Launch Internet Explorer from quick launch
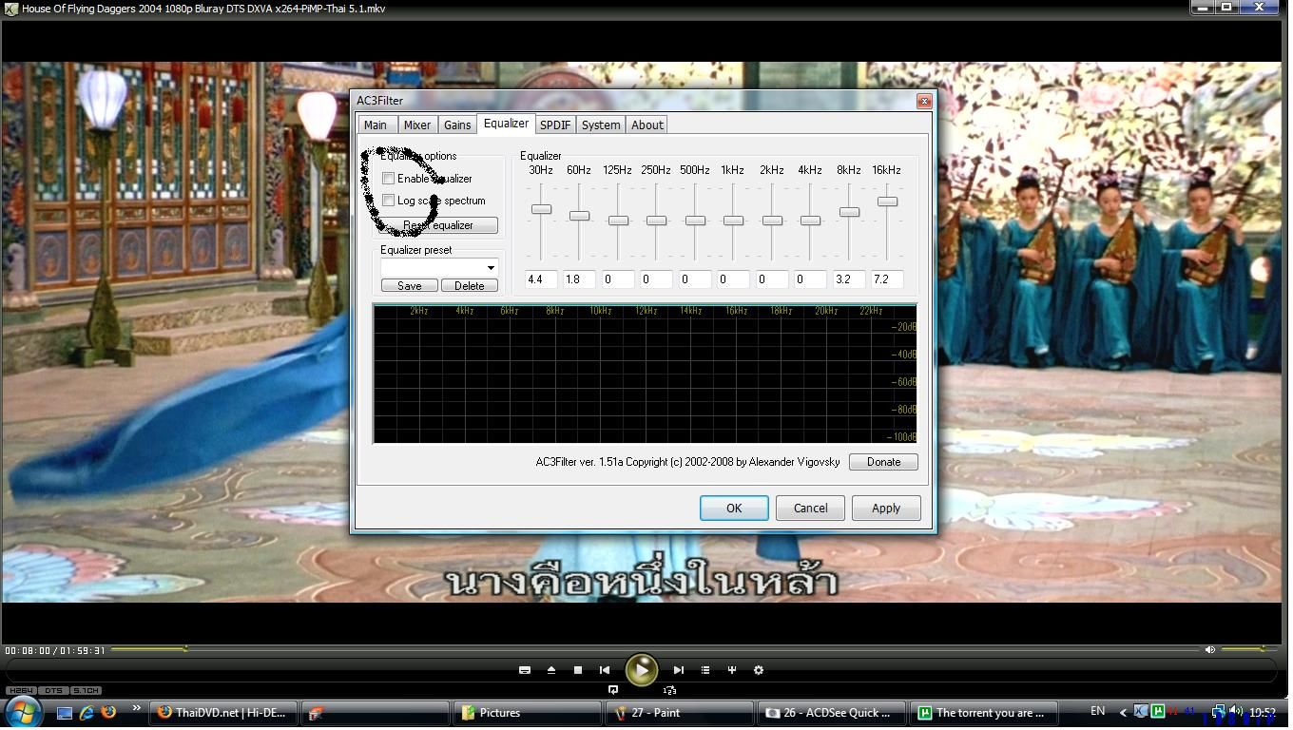1293x730 pixels. tap(87, 712)
